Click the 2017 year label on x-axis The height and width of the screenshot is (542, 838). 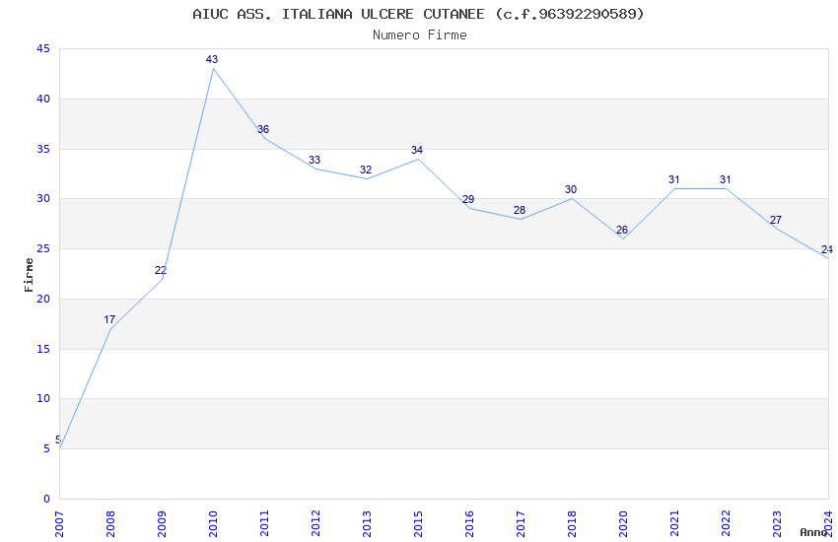coord(522,524)
